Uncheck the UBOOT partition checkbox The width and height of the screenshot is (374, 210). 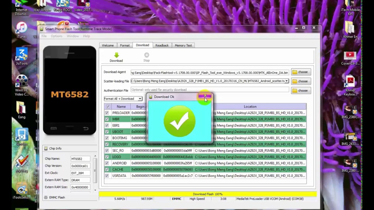point(107,132)
